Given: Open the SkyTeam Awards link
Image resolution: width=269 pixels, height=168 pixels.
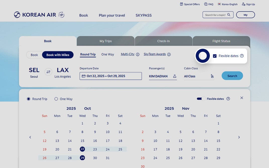Looking at the screenshot, I should [x=155, y=54].
